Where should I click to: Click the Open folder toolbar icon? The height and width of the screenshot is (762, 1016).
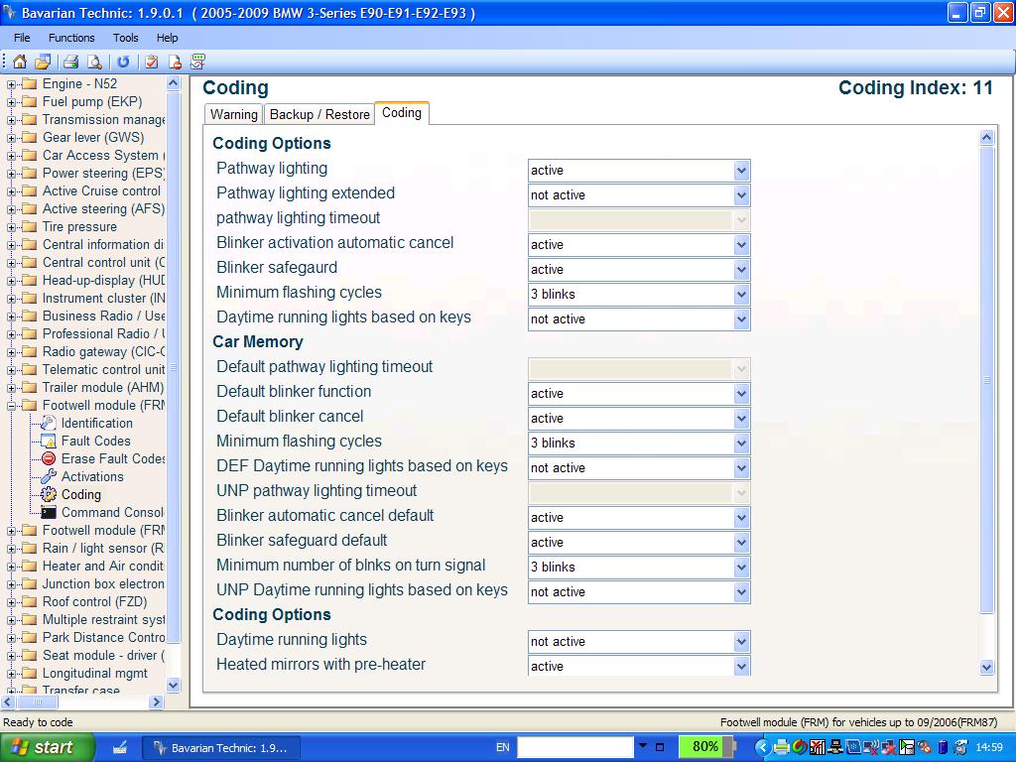43,62
